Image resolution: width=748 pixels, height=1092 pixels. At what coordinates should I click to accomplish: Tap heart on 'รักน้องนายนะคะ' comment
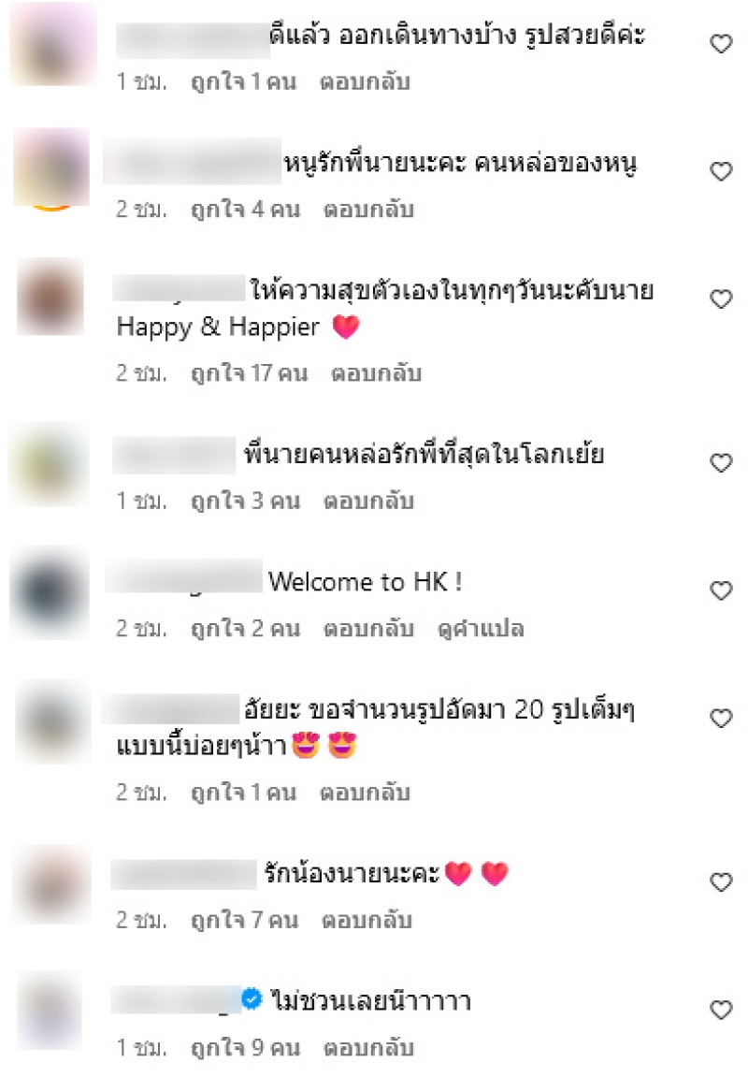point(721,881)
